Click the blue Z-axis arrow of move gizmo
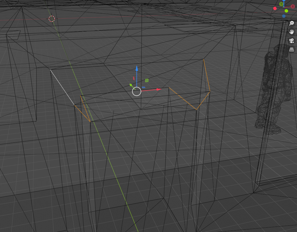 pos(137,69)
